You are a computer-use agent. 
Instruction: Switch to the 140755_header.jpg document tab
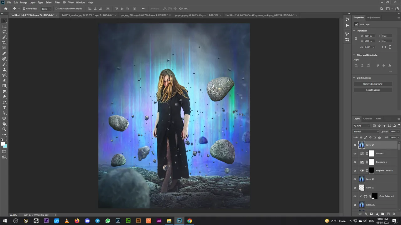tap(87, 15)
